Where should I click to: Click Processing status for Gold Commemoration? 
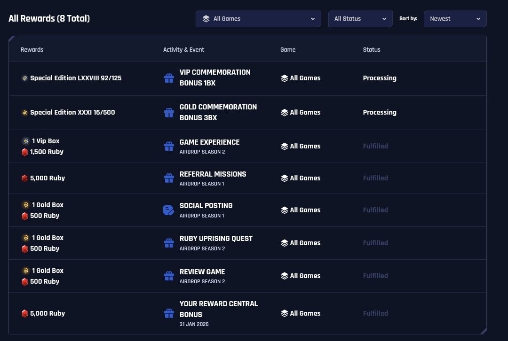coord(380,112)
